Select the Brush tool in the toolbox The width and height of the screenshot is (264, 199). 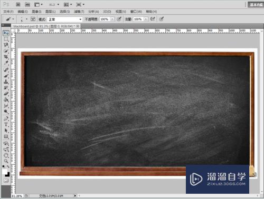pos(6,76)
